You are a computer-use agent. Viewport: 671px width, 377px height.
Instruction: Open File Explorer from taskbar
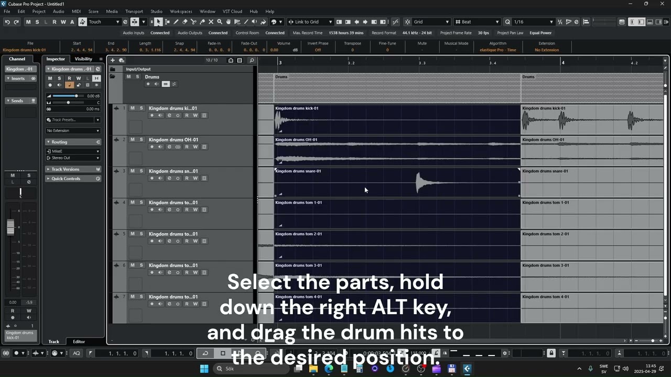click(313, 369)
